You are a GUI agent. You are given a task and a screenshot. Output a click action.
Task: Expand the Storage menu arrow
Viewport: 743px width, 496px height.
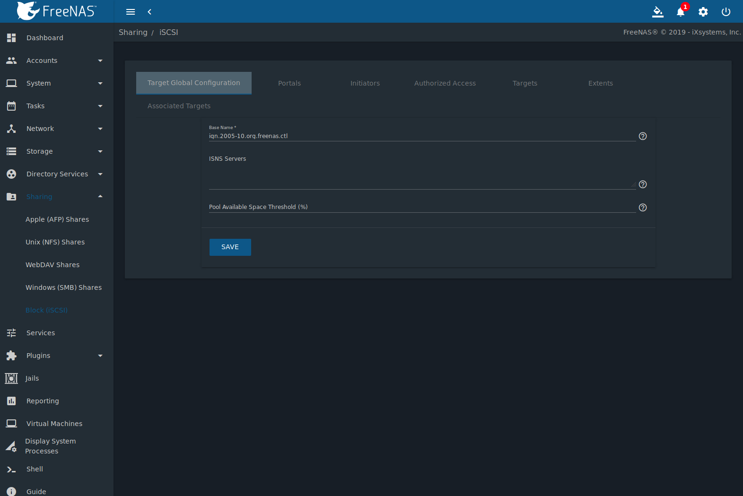tap(100, 151)
